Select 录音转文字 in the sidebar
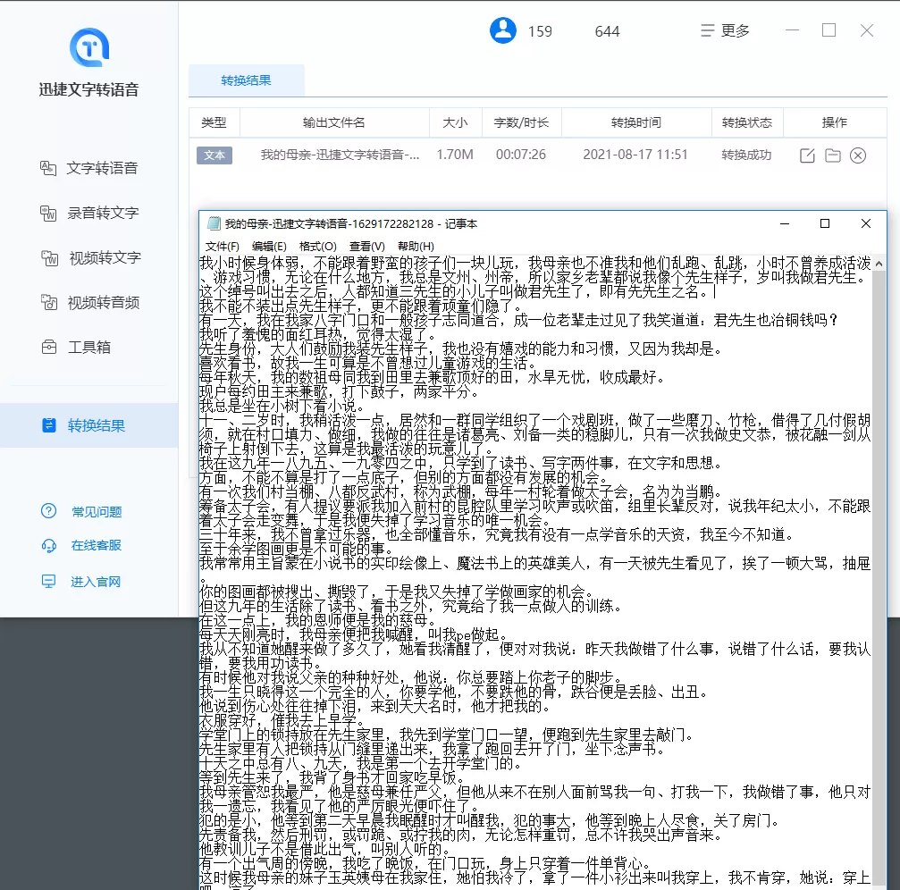The image size is (900, 890). (x=89, y=213)
